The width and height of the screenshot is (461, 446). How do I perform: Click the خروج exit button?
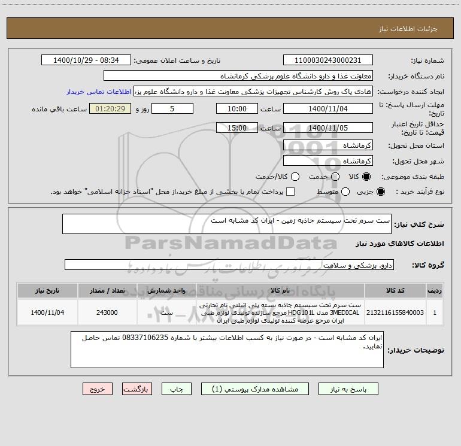click(x=98, y=389)
